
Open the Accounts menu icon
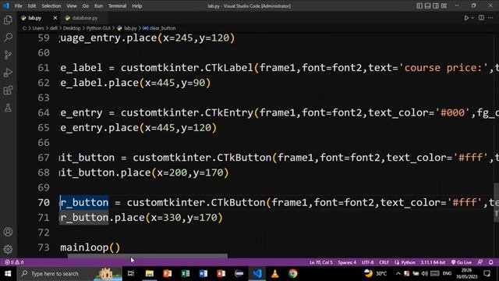[8, 232]
